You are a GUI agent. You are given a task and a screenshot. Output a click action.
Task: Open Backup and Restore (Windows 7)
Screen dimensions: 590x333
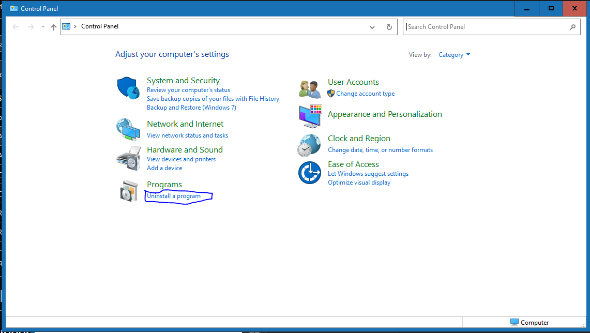191,108
